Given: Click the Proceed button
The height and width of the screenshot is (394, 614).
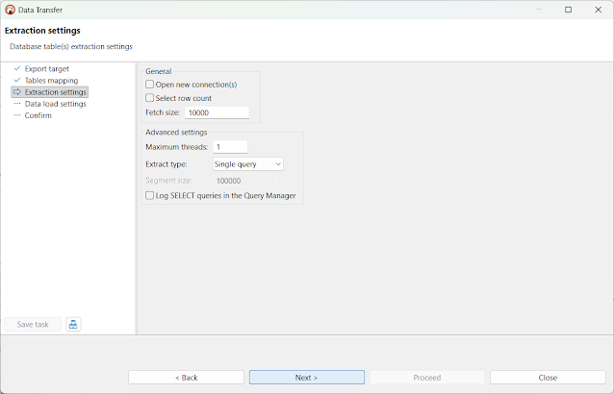Looking at the screenshot, I should 427,378.
